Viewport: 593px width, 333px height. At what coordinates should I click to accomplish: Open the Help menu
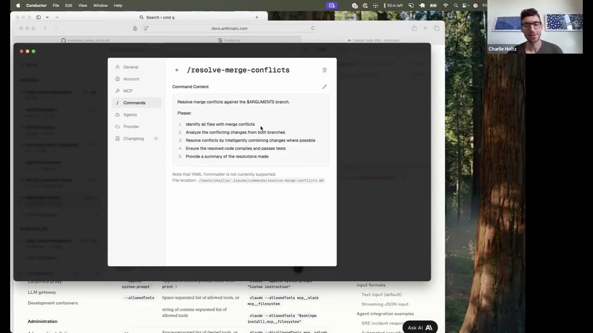point(118,6)
